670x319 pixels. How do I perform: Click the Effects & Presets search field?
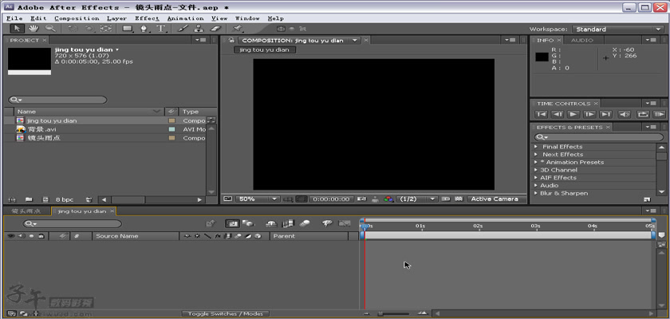(599, 137)
